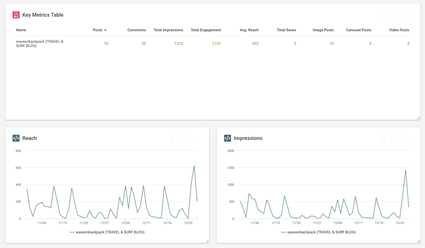Click resize corner of Key Metrics Table
Image resolution: width=425 pixels, height=248 pixels.
tap(419, 118)
